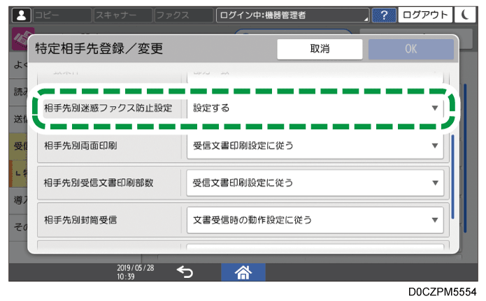Tap the ログアウト button

click(x=425, y=15)
